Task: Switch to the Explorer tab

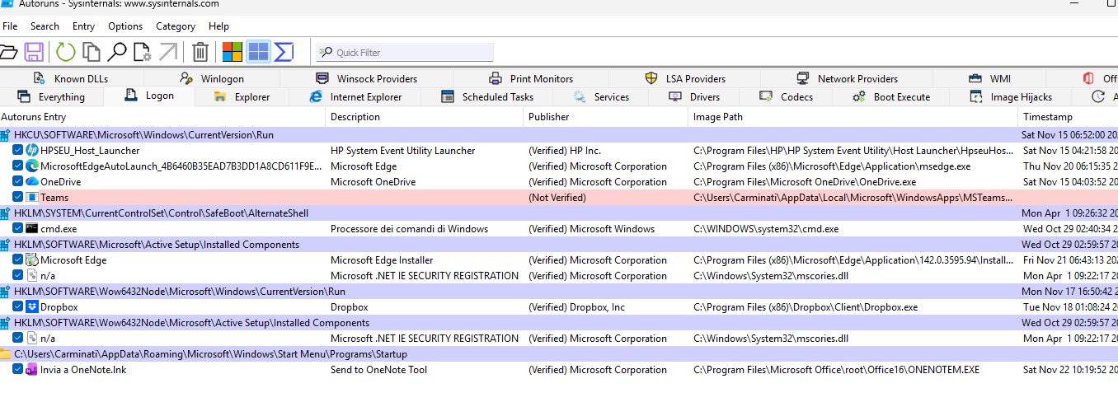Action: (x=242, y=97)
